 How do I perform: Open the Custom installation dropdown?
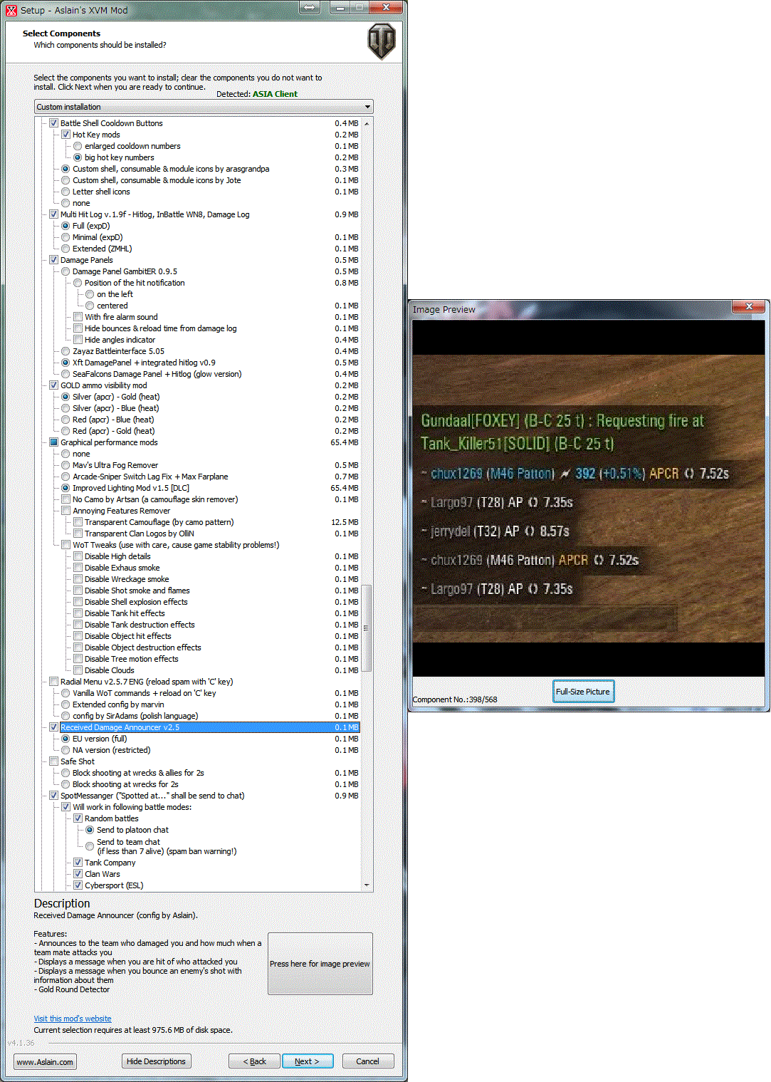(204, 107)
